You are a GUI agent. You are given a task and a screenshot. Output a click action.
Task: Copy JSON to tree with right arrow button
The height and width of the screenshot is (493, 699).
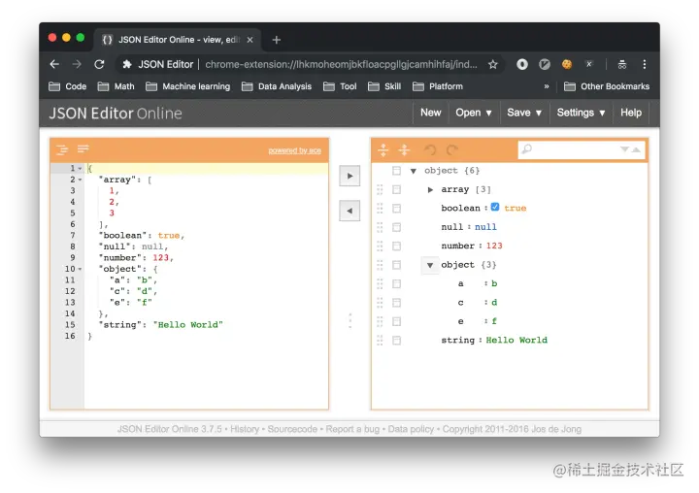point(349,176)
